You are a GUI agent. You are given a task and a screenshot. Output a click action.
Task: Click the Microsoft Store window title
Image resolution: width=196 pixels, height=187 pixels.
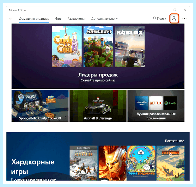coord(18,10)
